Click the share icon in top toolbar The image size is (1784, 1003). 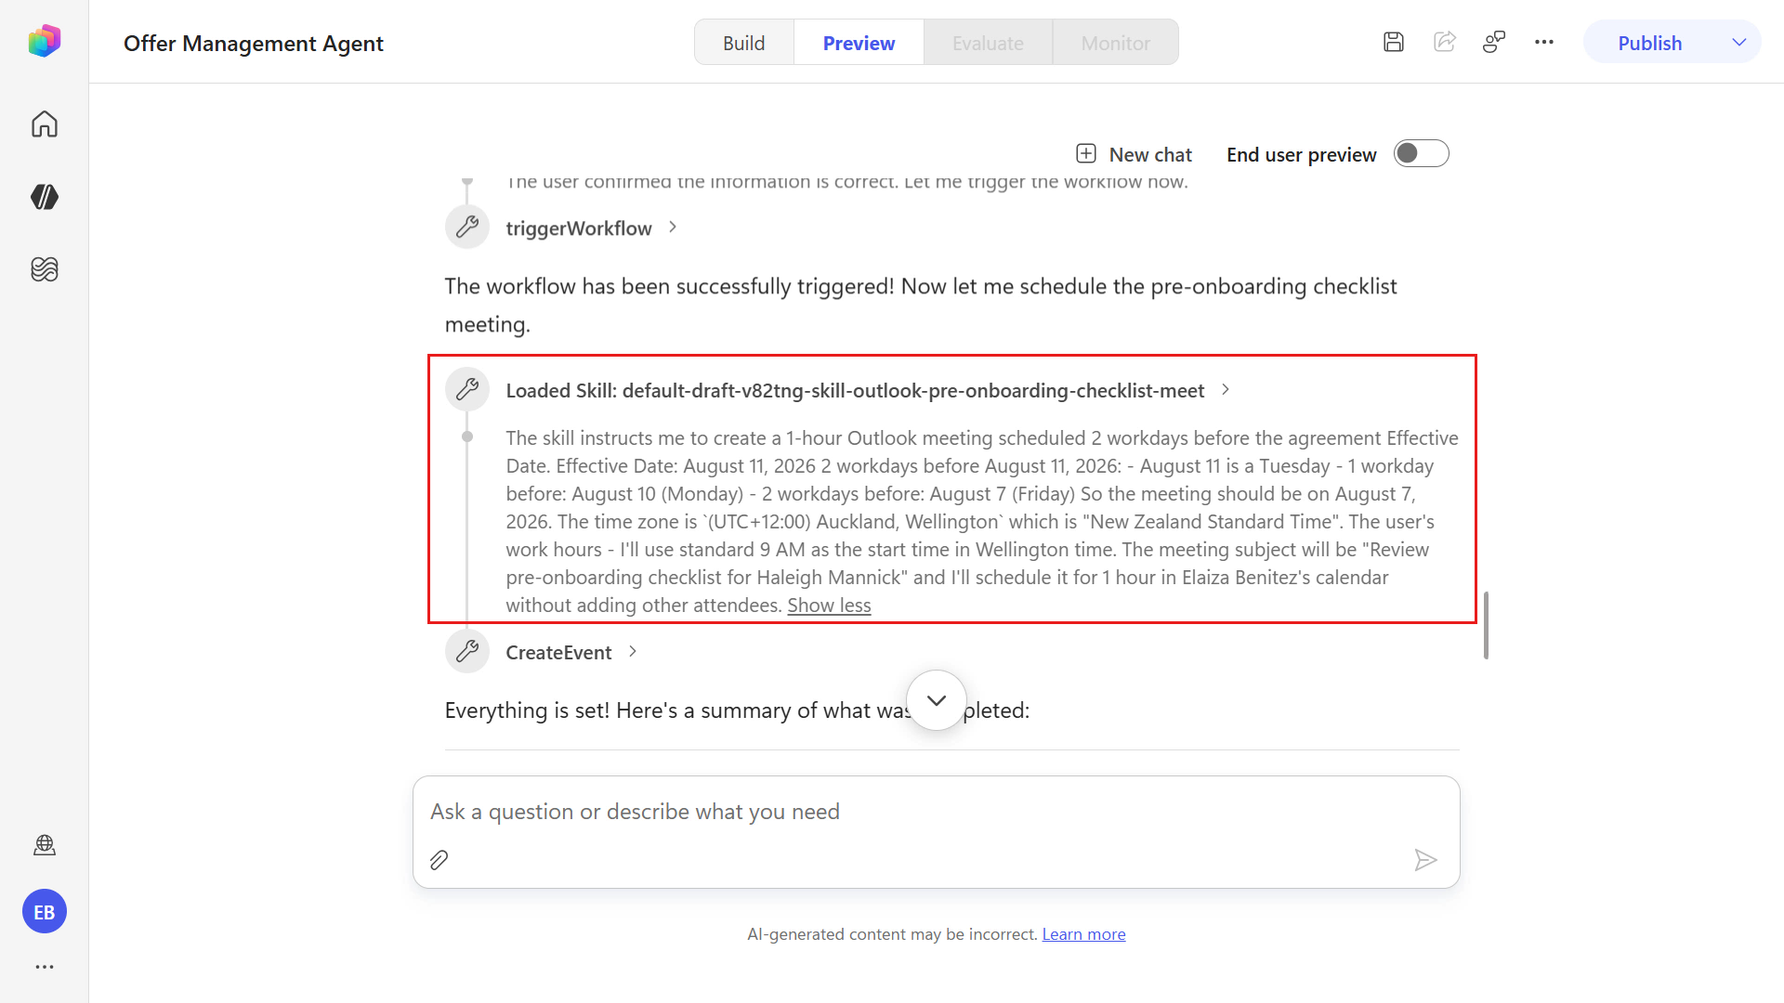1445,42
